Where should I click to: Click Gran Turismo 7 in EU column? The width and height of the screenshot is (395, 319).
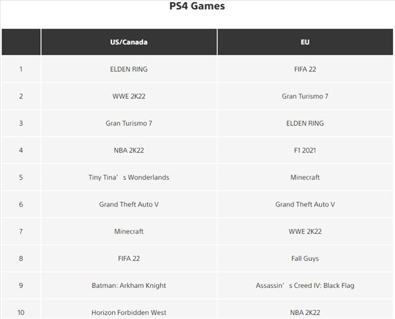coord(305,96)
